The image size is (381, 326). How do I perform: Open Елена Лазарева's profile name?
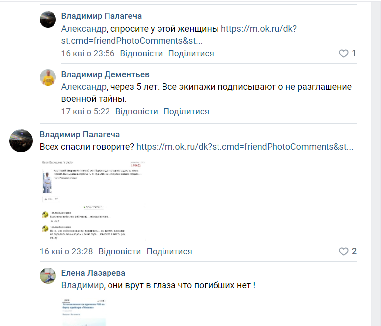pyautogui.click(x=93, y=273)
